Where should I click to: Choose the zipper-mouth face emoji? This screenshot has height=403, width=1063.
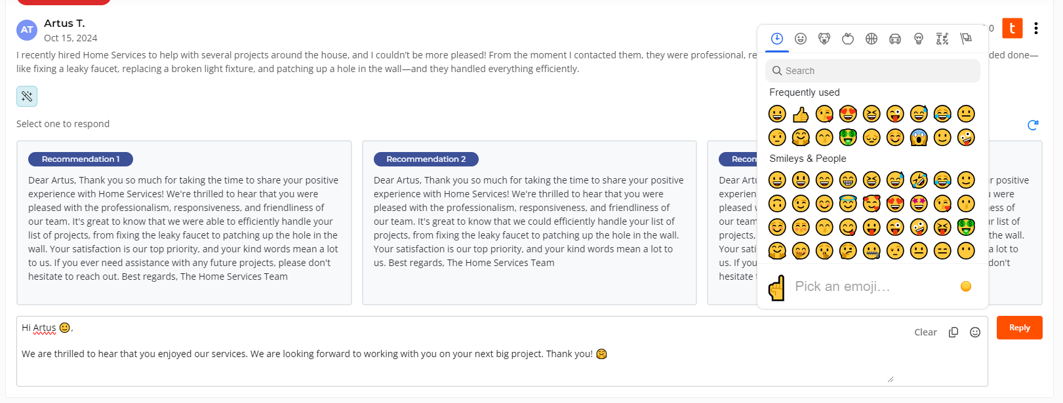(872, 251)
